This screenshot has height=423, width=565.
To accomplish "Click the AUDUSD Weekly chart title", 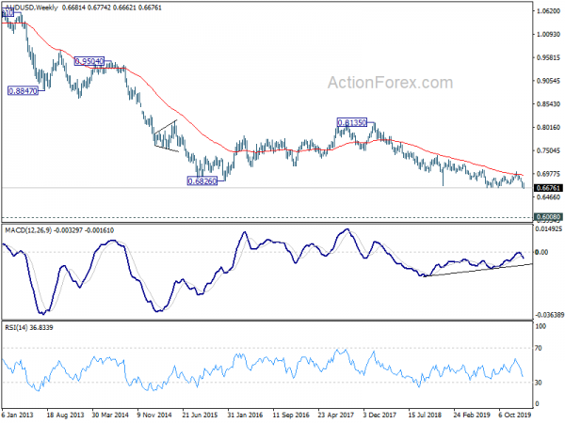I will 31,8.
